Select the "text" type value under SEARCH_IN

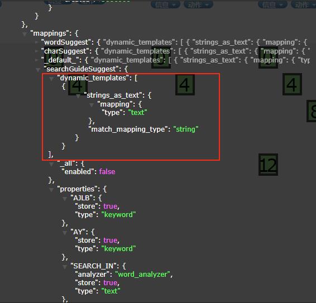click(x=111, y=291)
